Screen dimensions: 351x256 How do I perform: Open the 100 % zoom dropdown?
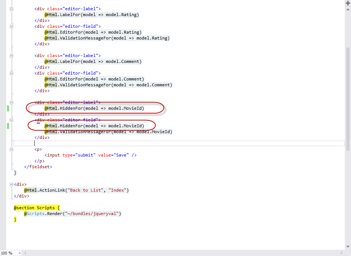click(20, 253)
